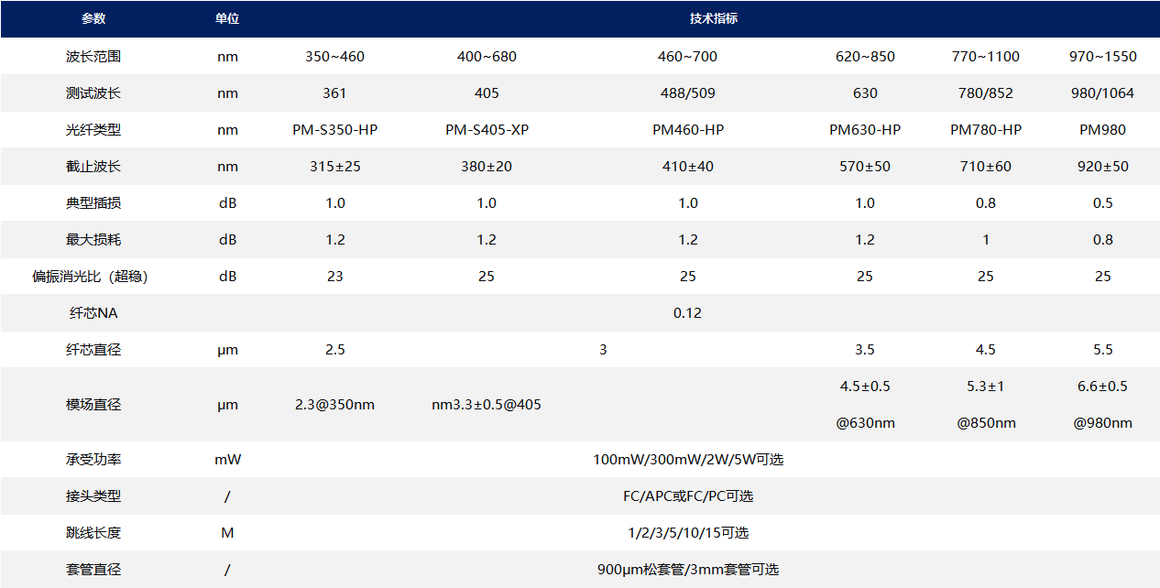Click the 920±50 cutoff wavelength value

click(1102, 167)
